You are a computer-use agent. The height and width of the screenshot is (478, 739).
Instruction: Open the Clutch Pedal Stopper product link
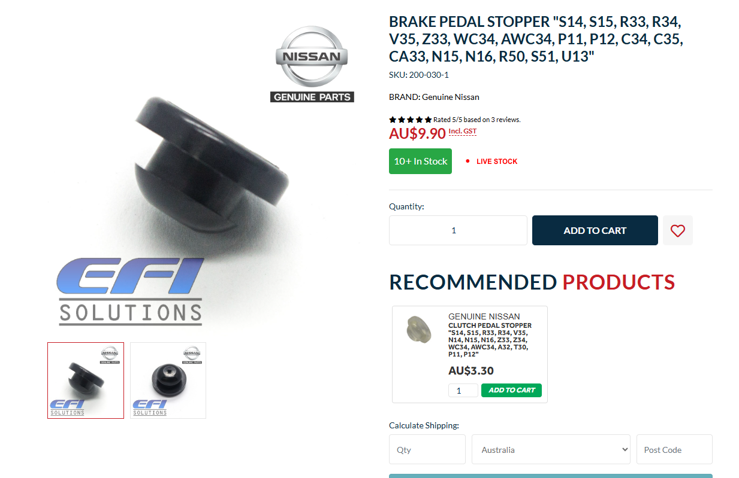[490, 340]
